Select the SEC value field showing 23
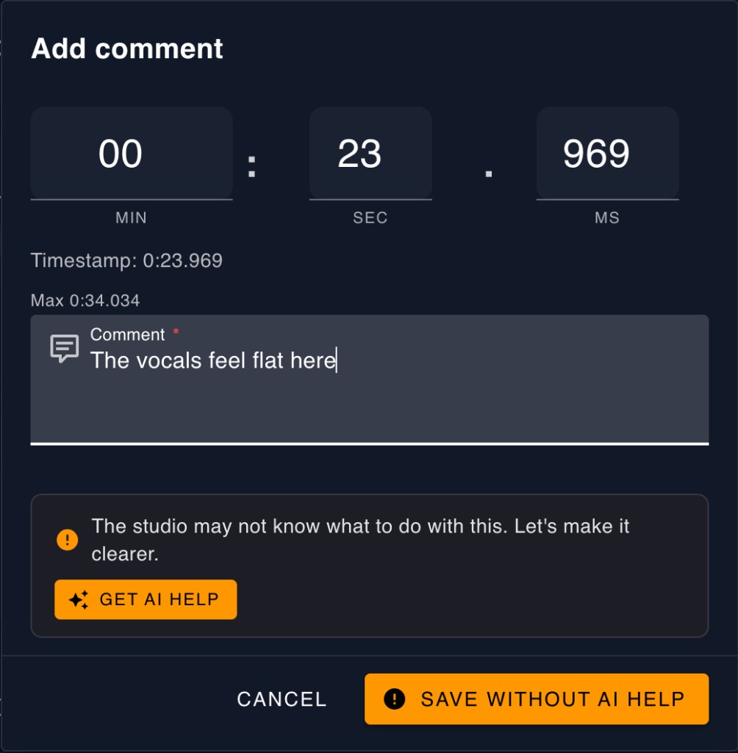Viewport: 738px width, 753px height. click(370, 153)
